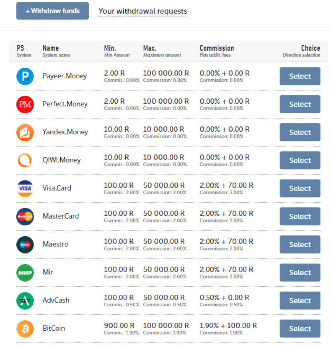Click Perfect.Money minimum 2.00 R

coord(114,101)
